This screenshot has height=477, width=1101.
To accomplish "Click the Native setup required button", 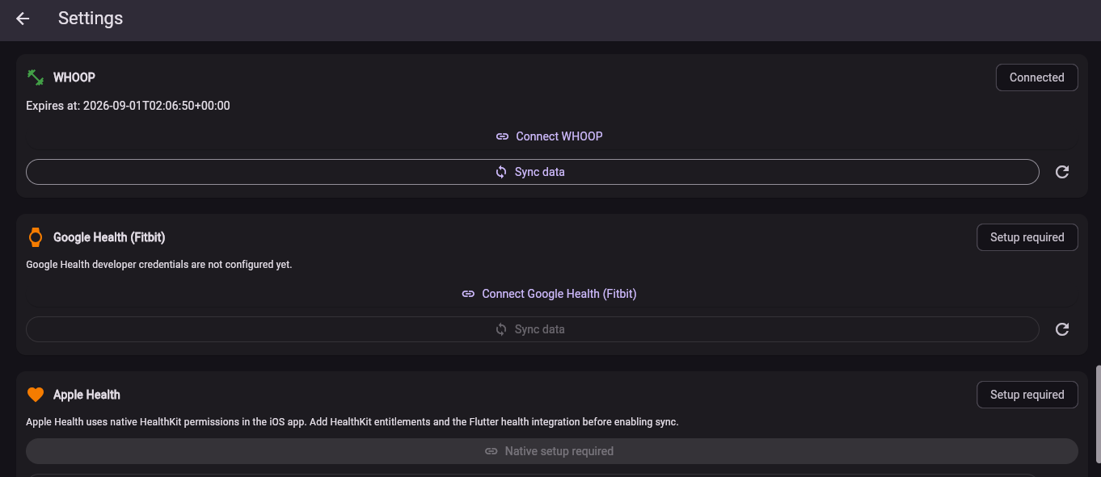I will (551, 451).
